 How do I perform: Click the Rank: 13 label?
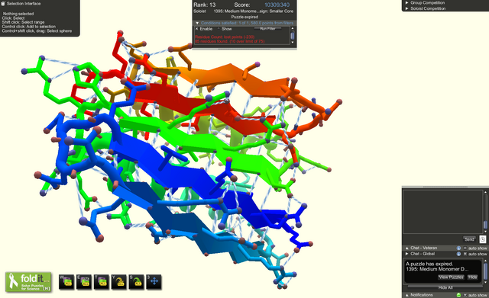[204, 5]
